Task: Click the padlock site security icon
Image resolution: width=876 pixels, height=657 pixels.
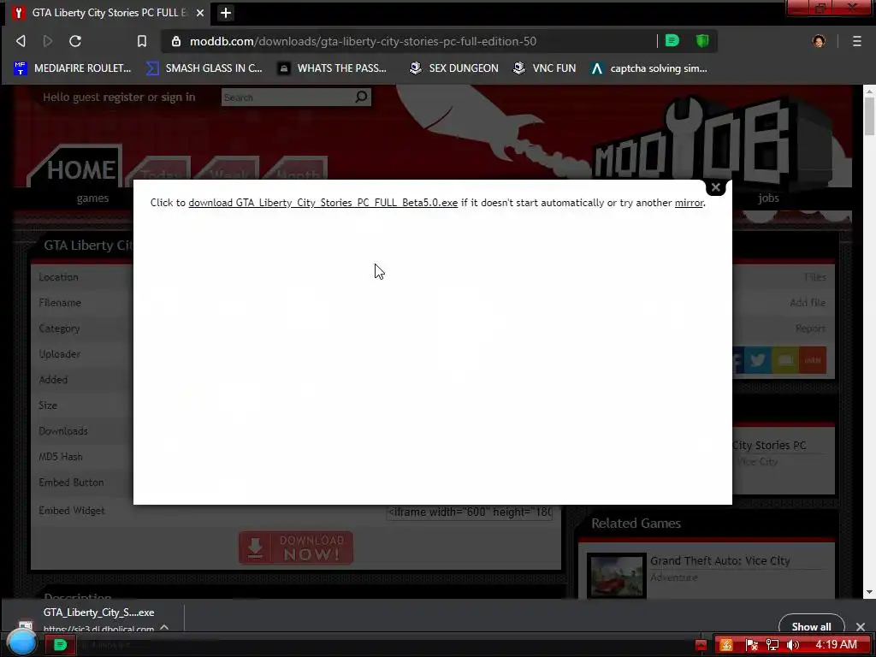Action: 176,41
